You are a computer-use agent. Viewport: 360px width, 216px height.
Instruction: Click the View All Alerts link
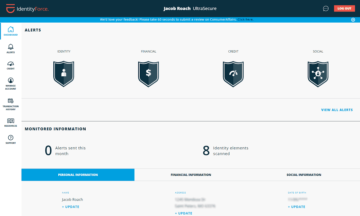[337, 110]
